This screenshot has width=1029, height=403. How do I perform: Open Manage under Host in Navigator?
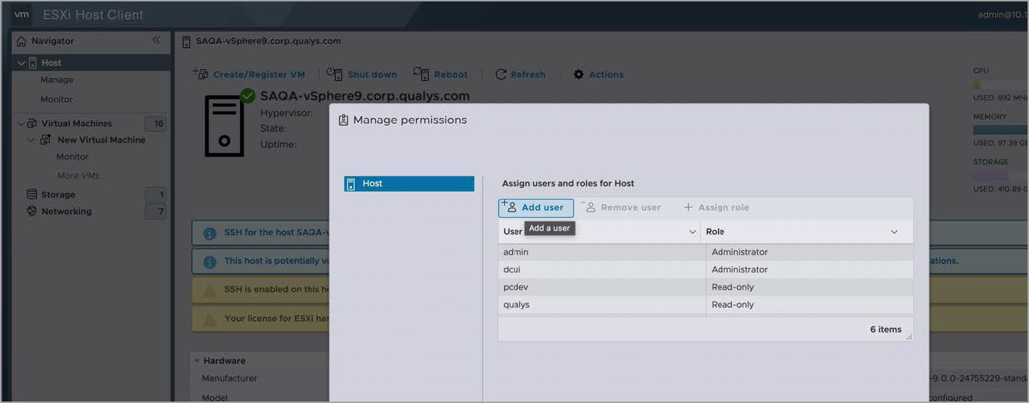coord(57,80)
